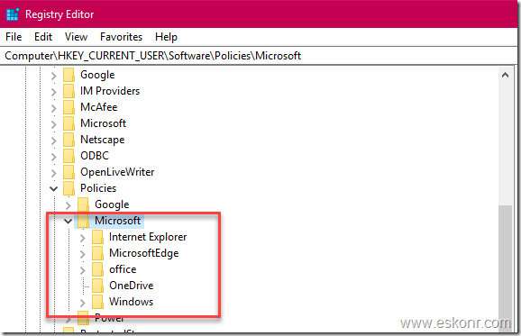Select the MicrosoftEdge key label
This screenshot has width=521, height=336.
tap(144, 253)
